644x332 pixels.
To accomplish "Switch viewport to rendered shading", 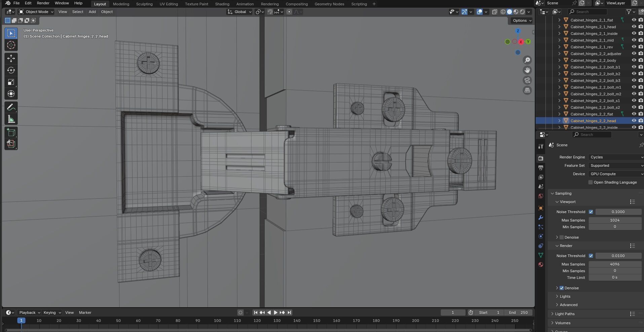I will 522,12.
